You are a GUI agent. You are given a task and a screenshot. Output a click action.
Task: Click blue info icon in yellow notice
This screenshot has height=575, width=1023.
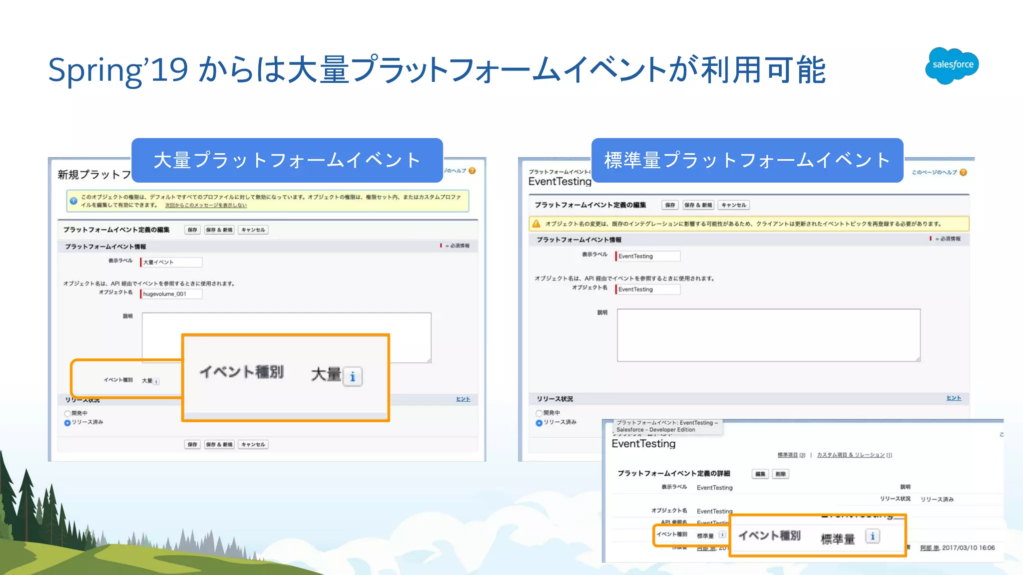click(x=73, y=201)
